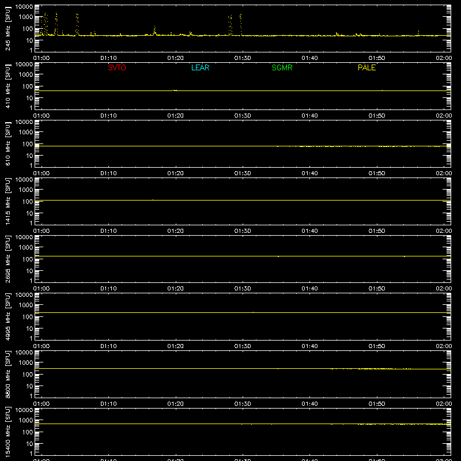
Task: Click the red SVTO station label
Action: click(117, 67)
